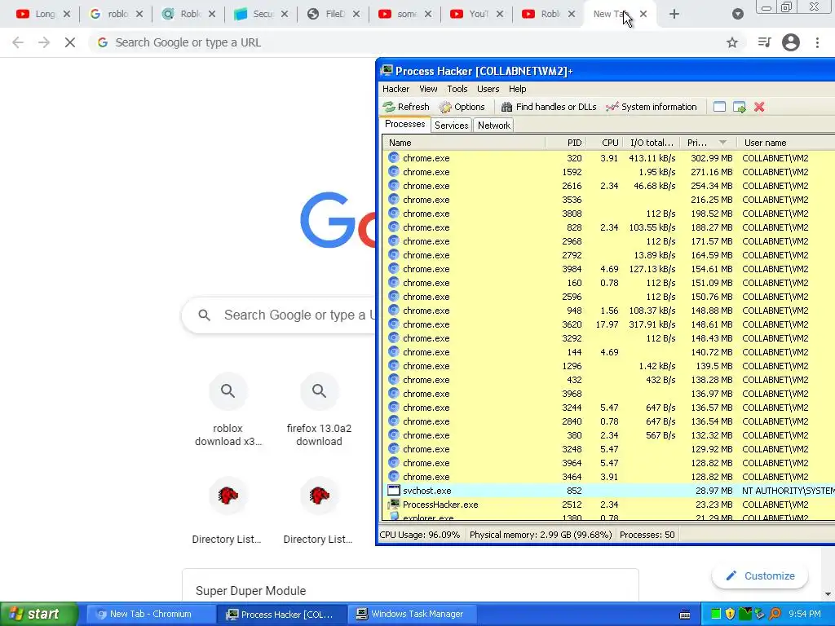Click the red X terminate icon in toolbar
Image resolution: width=835 pixels, height=626 pixels.
[759, 107]
